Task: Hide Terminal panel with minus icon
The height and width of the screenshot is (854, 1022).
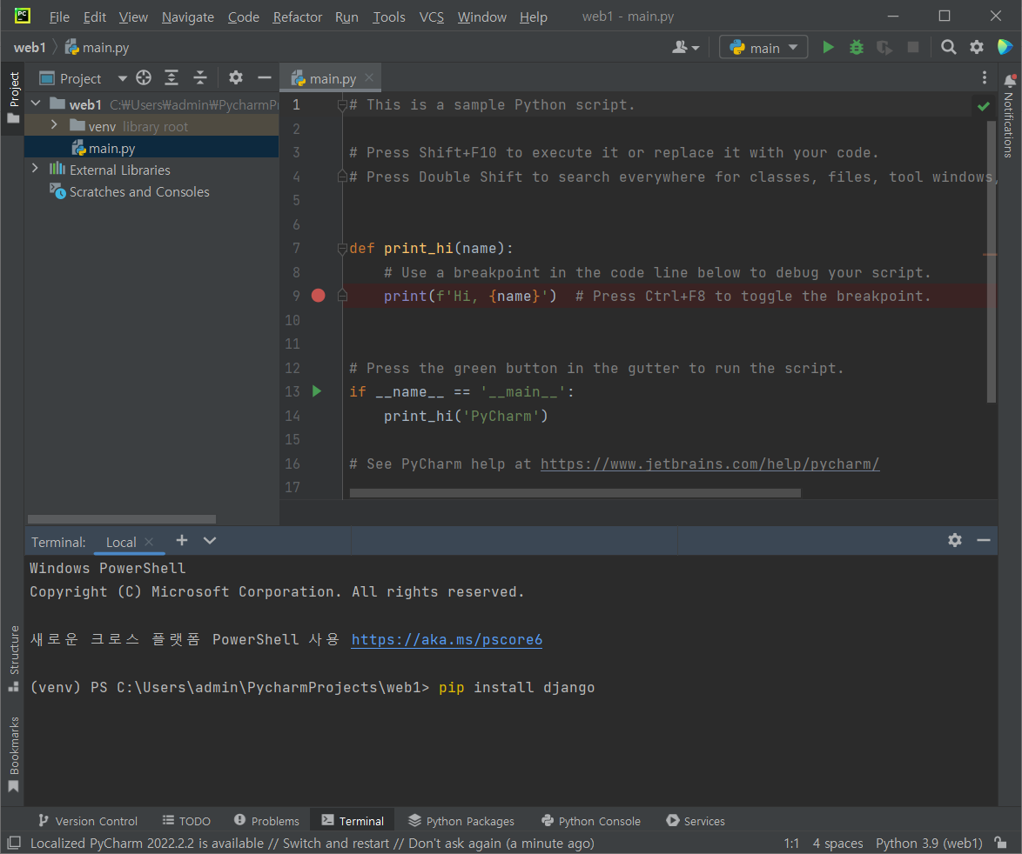Action: coord(984,540)
